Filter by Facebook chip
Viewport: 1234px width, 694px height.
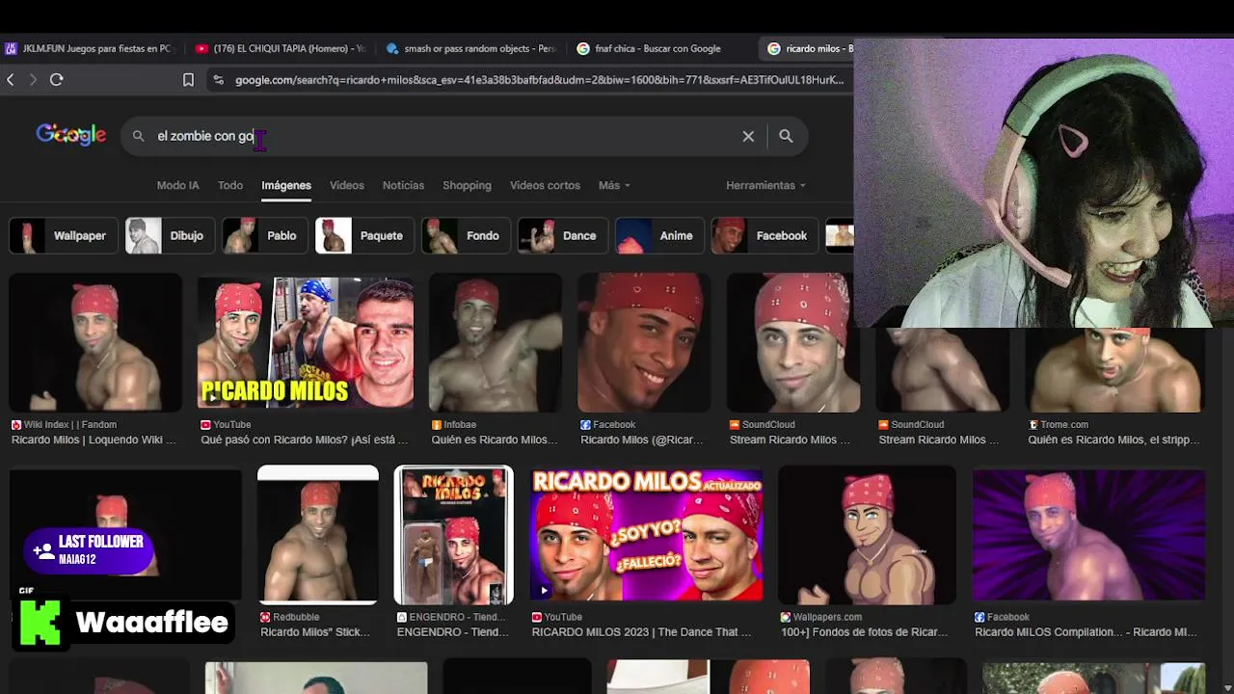765,235
